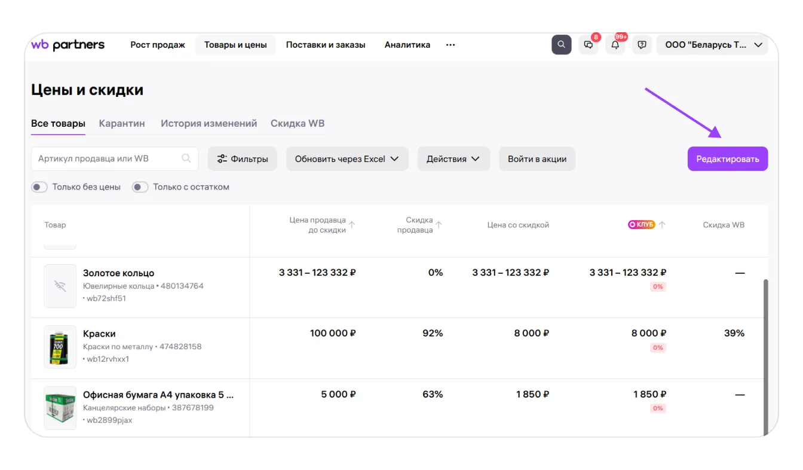Sort by Скидка продавца arrow
Viewport: 803px width, 470px height.
(439, 225)
